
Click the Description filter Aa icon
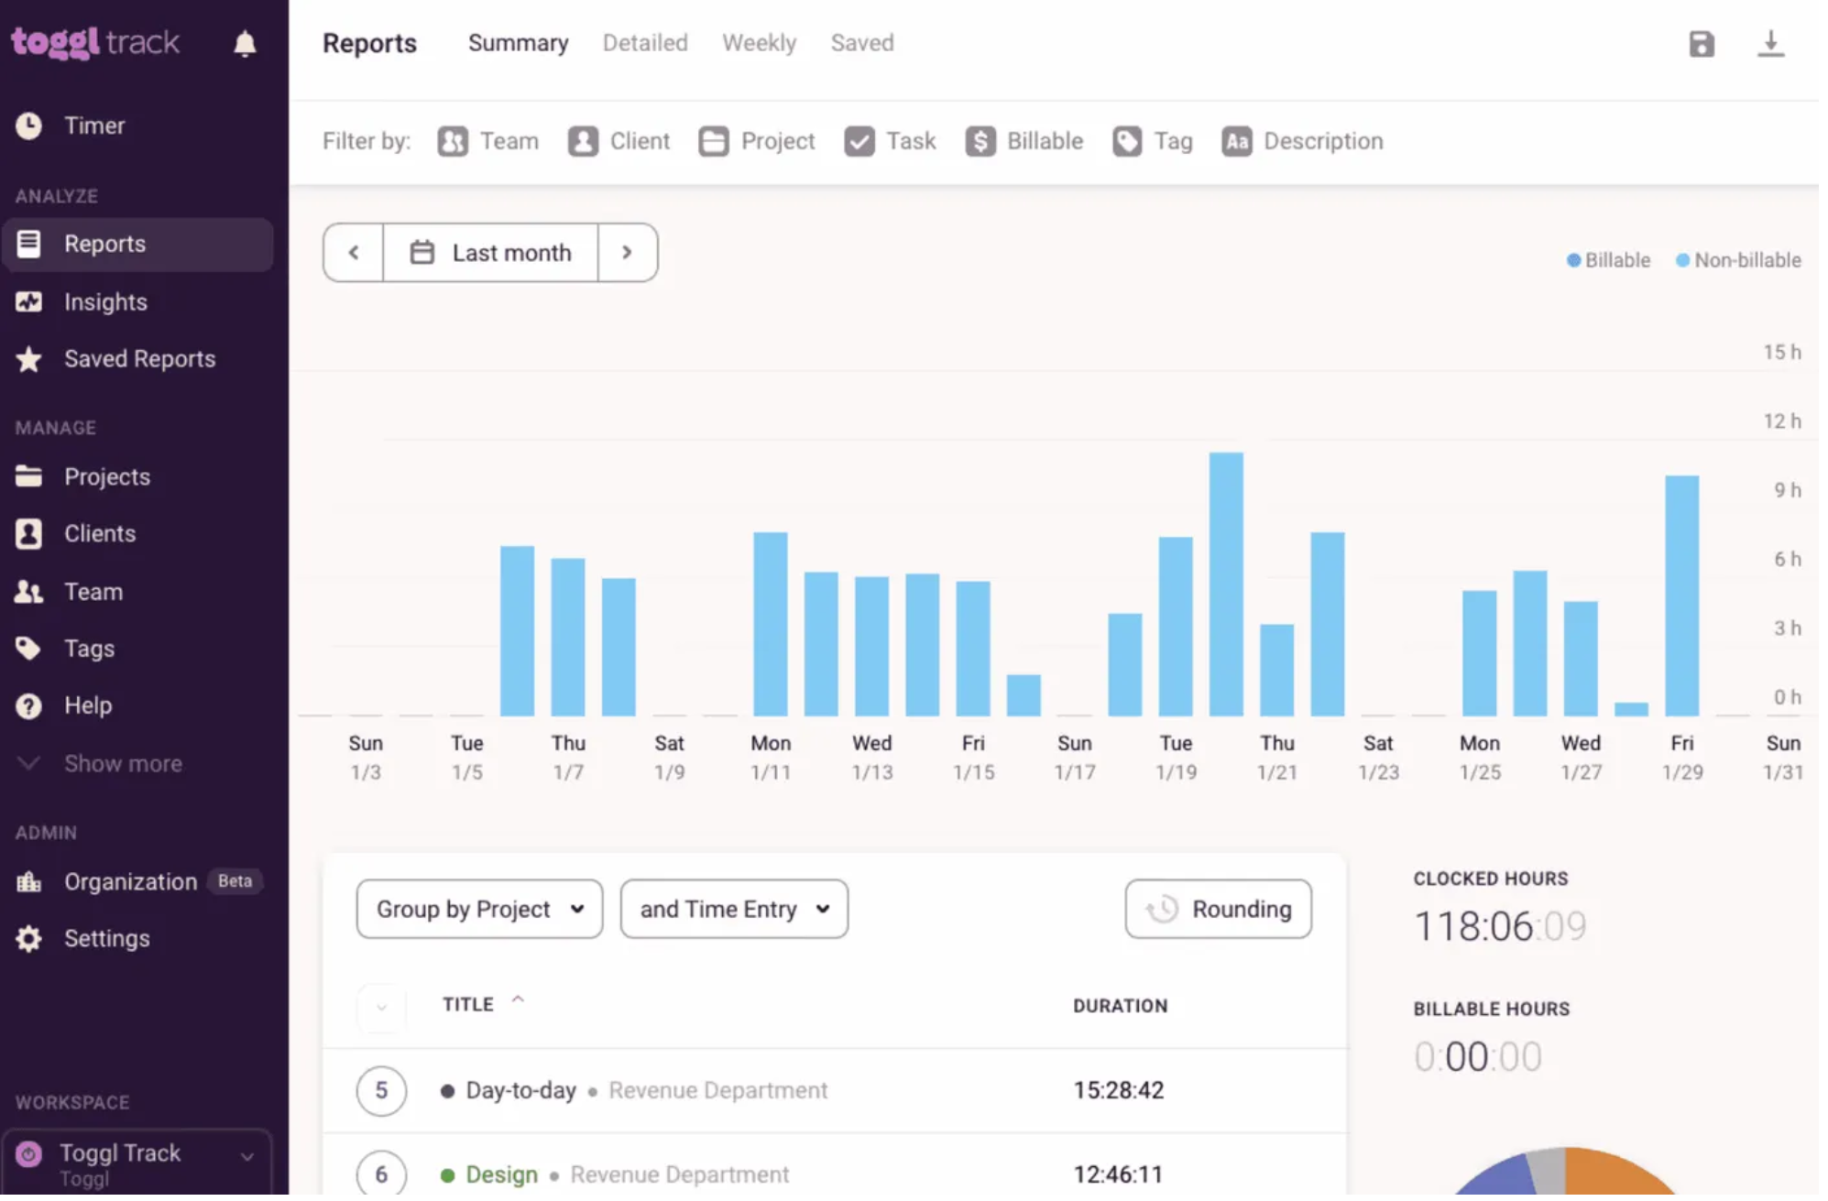click(x=1237, y=141)
